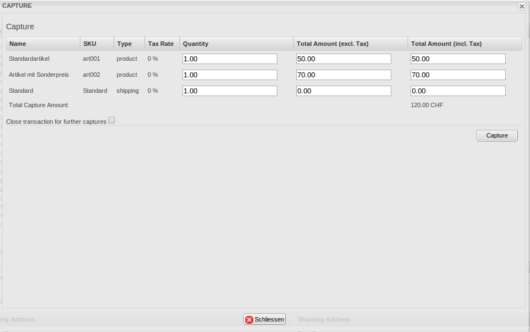Select incl. Tax amount field showing 50.00
530x332 pixels.
(x=458, y=59)
